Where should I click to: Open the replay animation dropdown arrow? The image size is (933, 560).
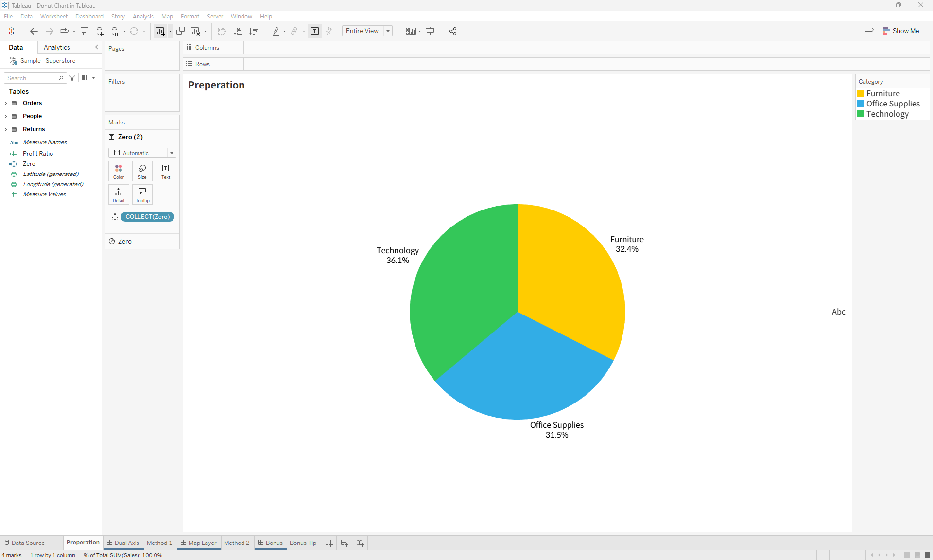coord(74,32)
